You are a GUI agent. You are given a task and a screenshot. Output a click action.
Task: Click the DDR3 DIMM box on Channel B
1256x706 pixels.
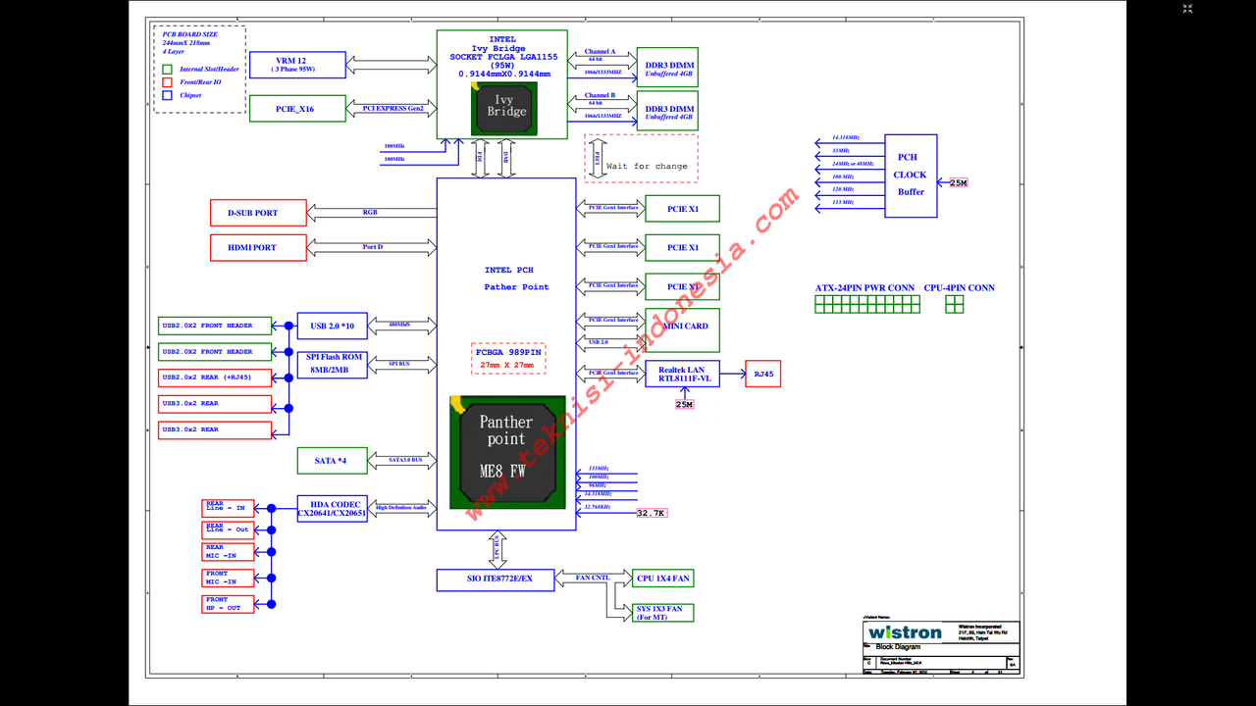coord(667,111)
